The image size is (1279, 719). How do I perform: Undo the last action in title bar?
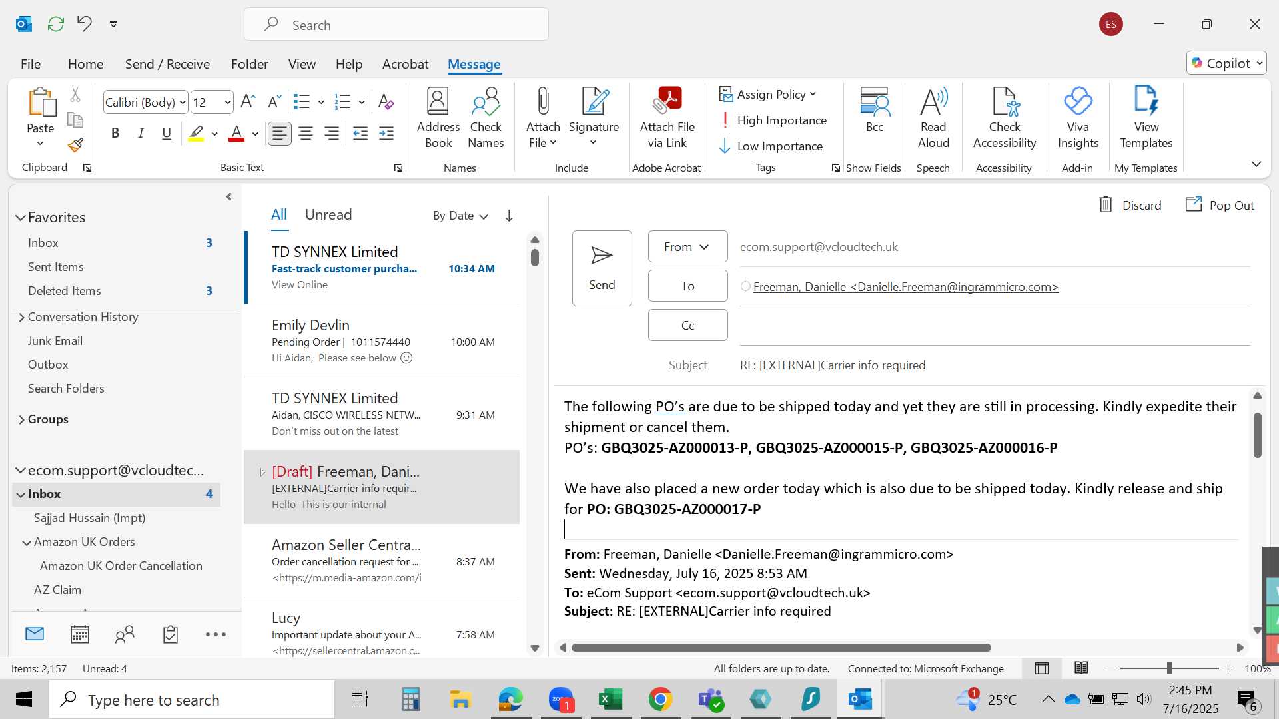coord(84,24)
